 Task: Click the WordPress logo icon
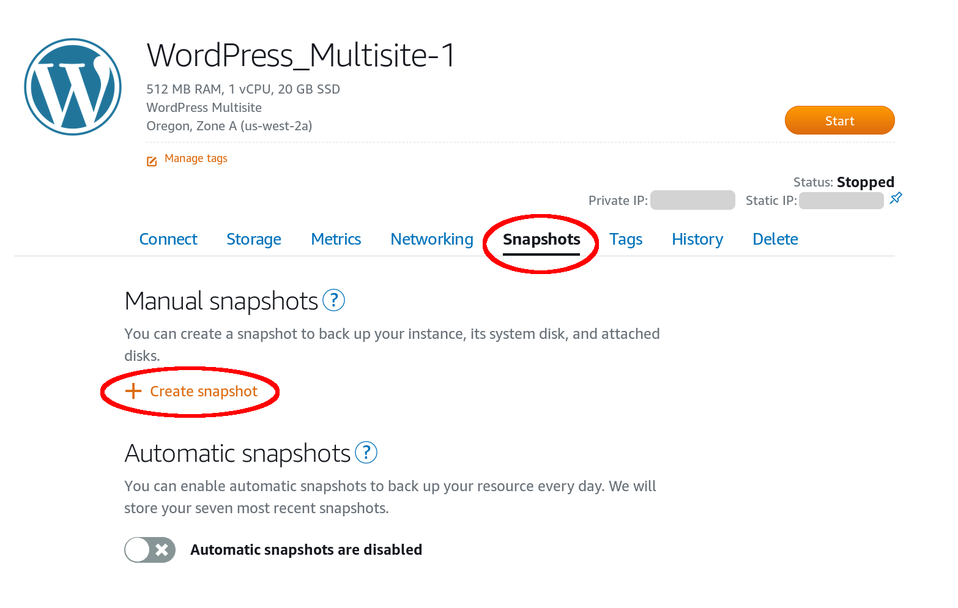[x=73, y=87]
